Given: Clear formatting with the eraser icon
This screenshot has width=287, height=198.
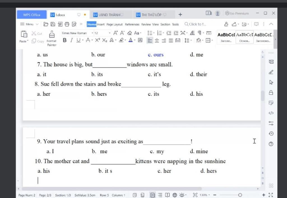Looking at the screenshot, I should (x=129, y=33).
